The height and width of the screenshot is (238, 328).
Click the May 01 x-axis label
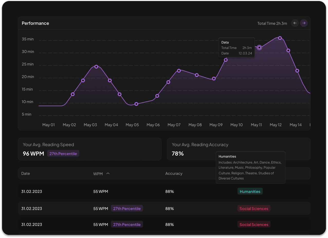[49, 125]
